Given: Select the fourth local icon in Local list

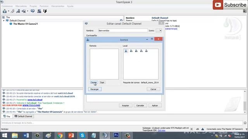Looking at the screenshot, I should (141, 51).
